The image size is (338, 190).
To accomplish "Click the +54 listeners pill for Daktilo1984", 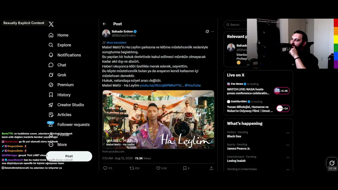I will [x=283, y=108].
